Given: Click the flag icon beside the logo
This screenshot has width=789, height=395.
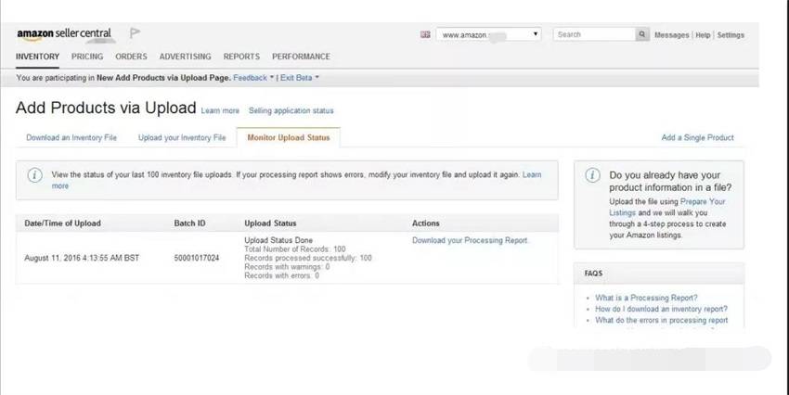Looking at the screenshot, I should [135, 33].
